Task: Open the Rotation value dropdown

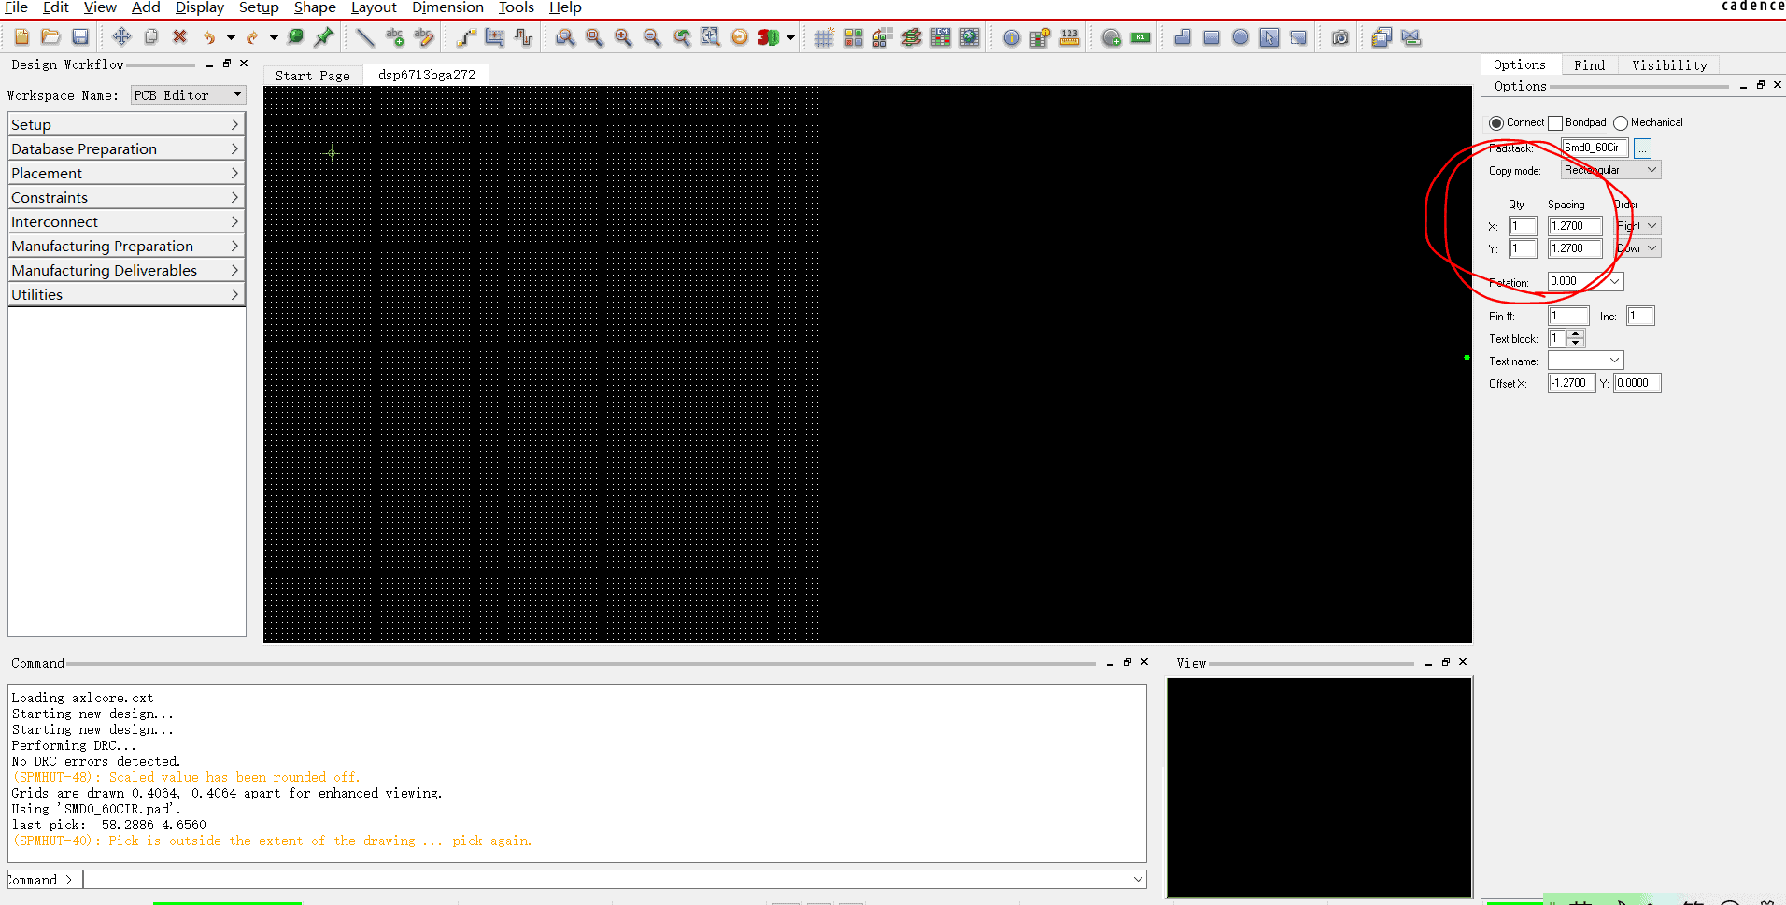Action: pyautogui.click(x=1614, y=281)
